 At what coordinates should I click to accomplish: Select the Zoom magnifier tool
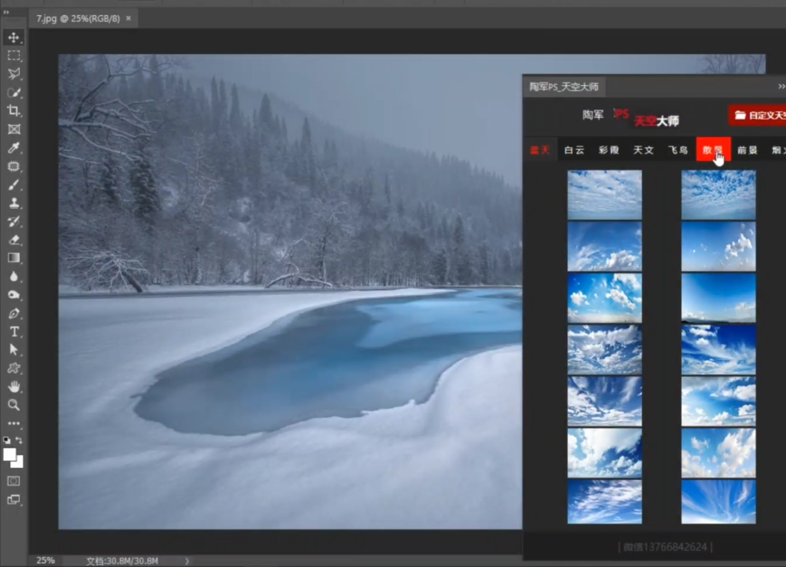pyautogui.click(x=14, y=405)
